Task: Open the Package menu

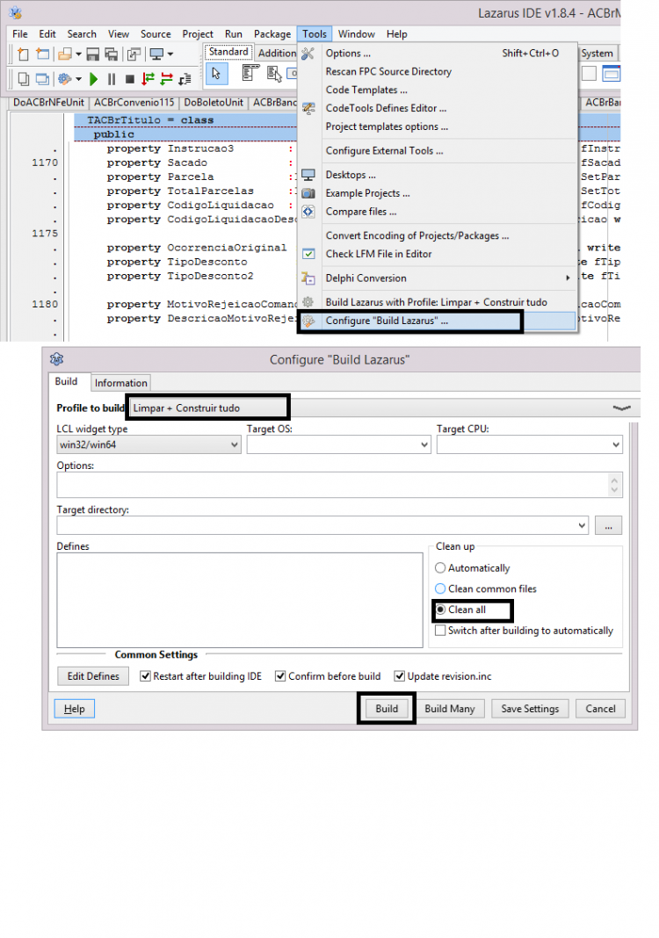Action: pyautogui.click(x=272, y=34)
